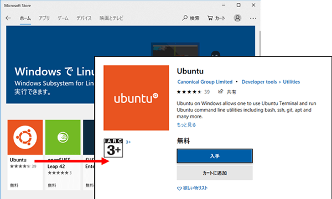This screenshot has width=332, height=199.
Task: Click the カートに追加 button
Action: [215, 173]
